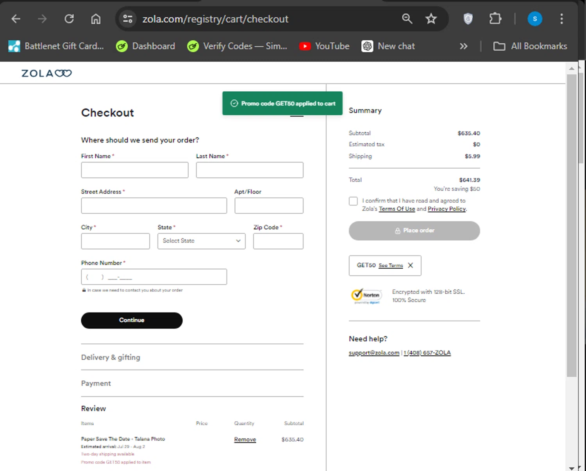Click the 'You're saving $50' text
Image resolution: width=586 pixels, height=471 pixels.
pos(457,189)
